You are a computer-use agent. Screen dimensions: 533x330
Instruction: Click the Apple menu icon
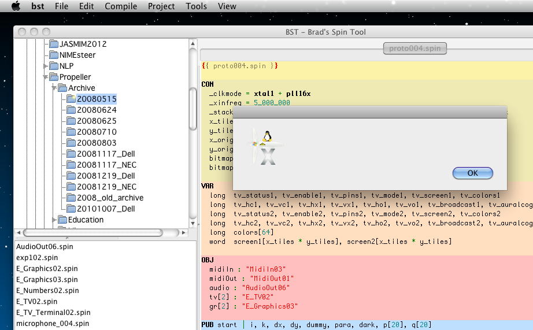(16, 6)
